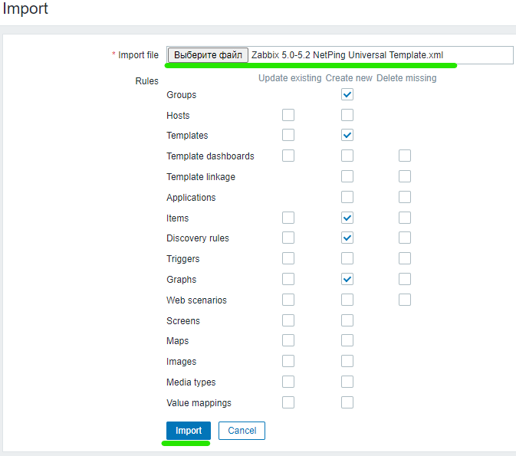The image size is (516, 456).
Task: Check Update existing for Items
Action: pos(288,218)
